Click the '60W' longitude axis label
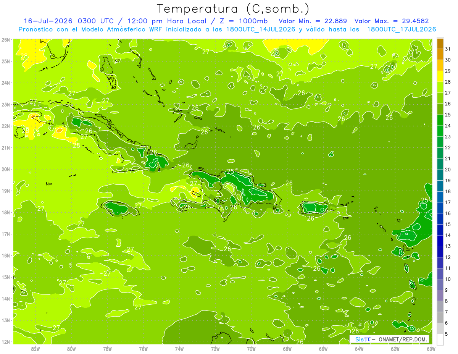The width and height of the screenshot is (458, 354). pyautogui.click(x=431, y=349)
